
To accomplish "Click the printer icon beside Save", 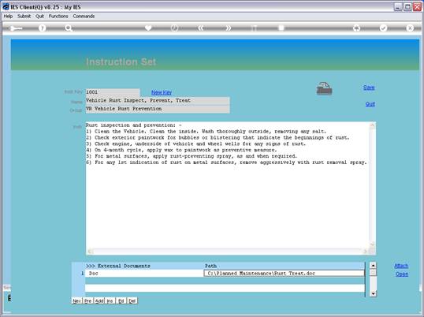I will [324, 88].
